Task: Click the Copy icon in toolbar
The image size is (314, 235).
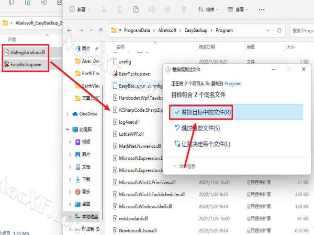Action: tap(120, 9)
